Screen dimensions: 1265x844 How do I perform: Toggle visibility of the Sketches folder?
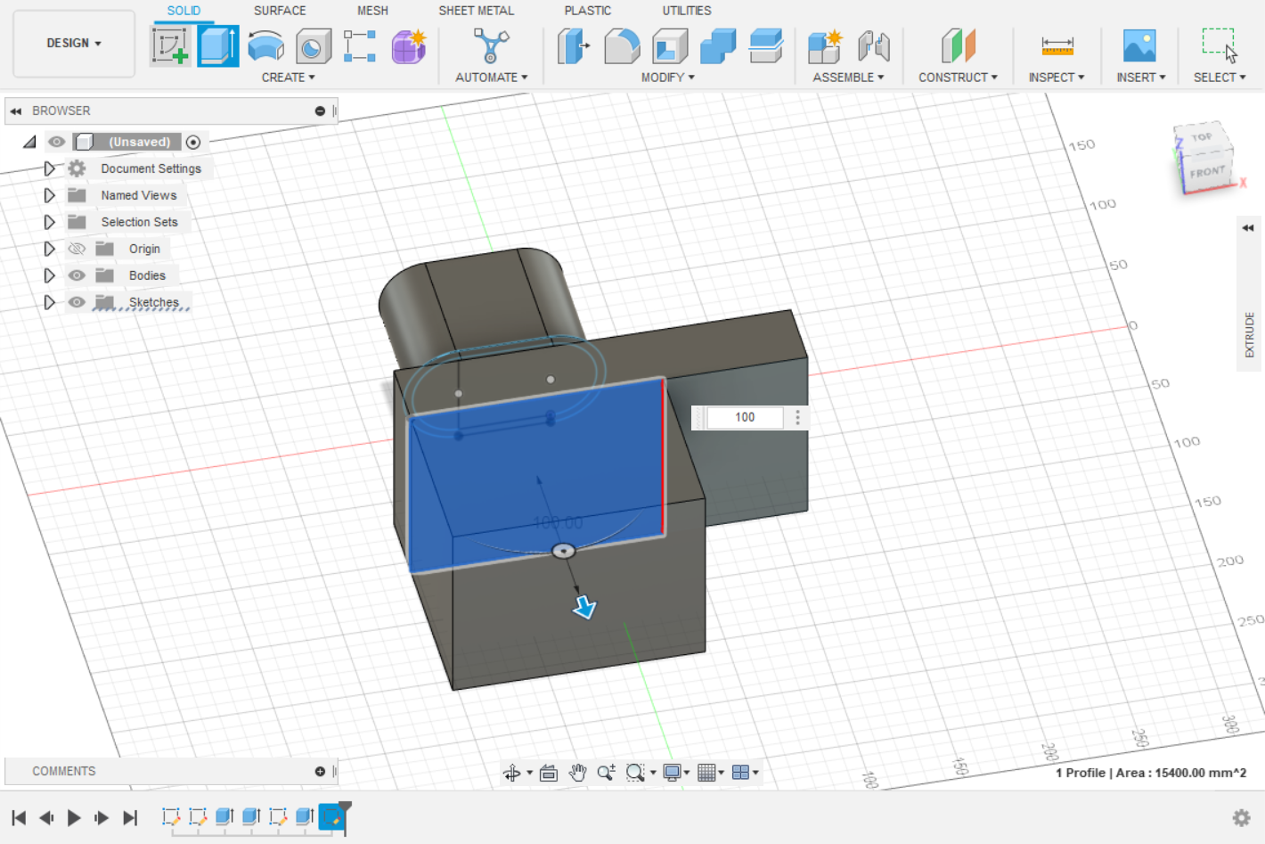78,302
